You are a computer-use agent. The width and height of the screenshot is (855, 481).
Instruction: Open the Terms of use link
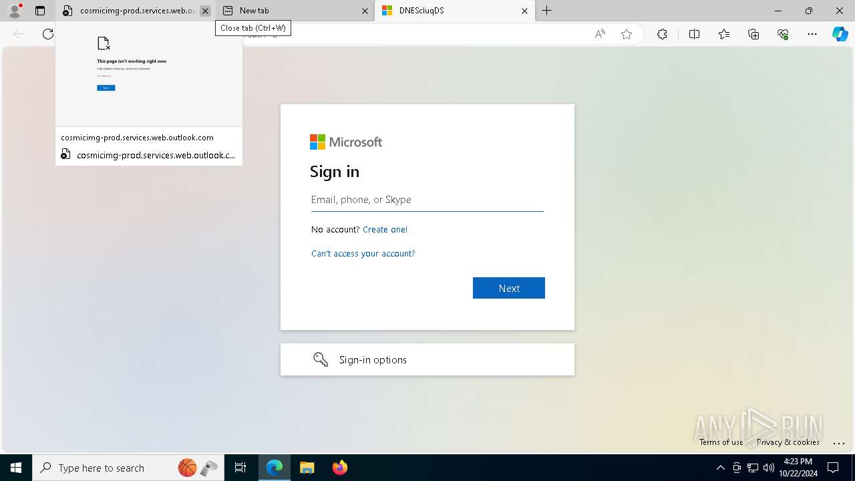721,442
